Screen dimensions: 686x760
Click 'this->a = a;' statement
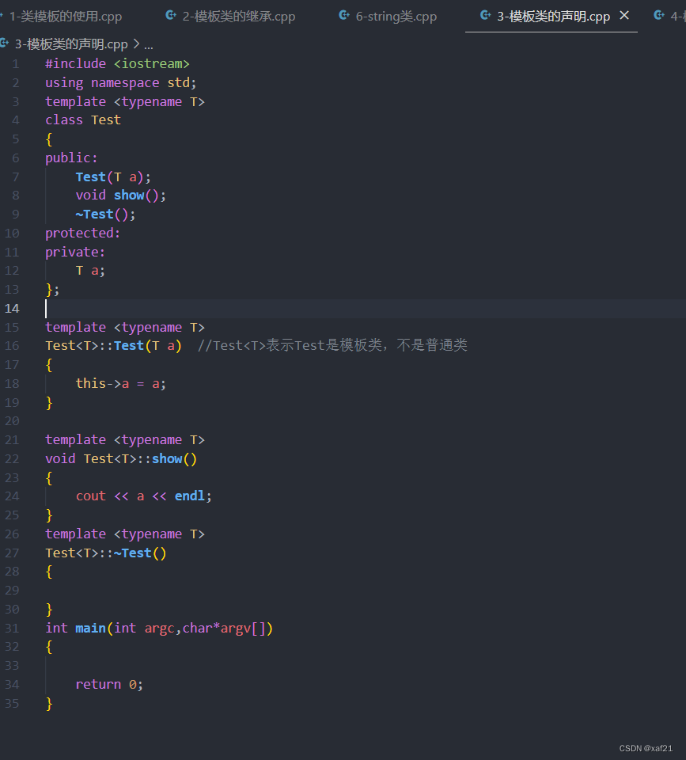[x=120, y=383]
